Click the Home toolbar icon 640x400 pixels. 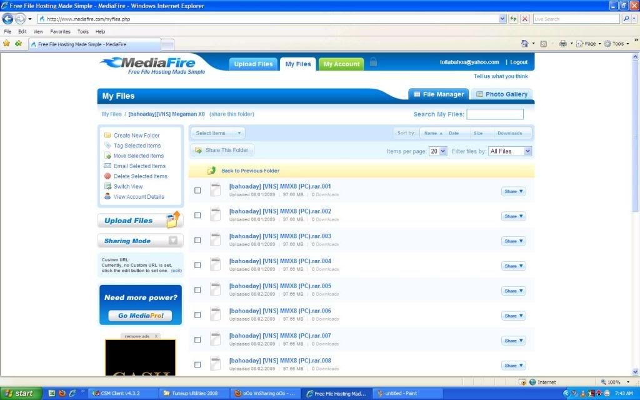[x=525, y=43]
